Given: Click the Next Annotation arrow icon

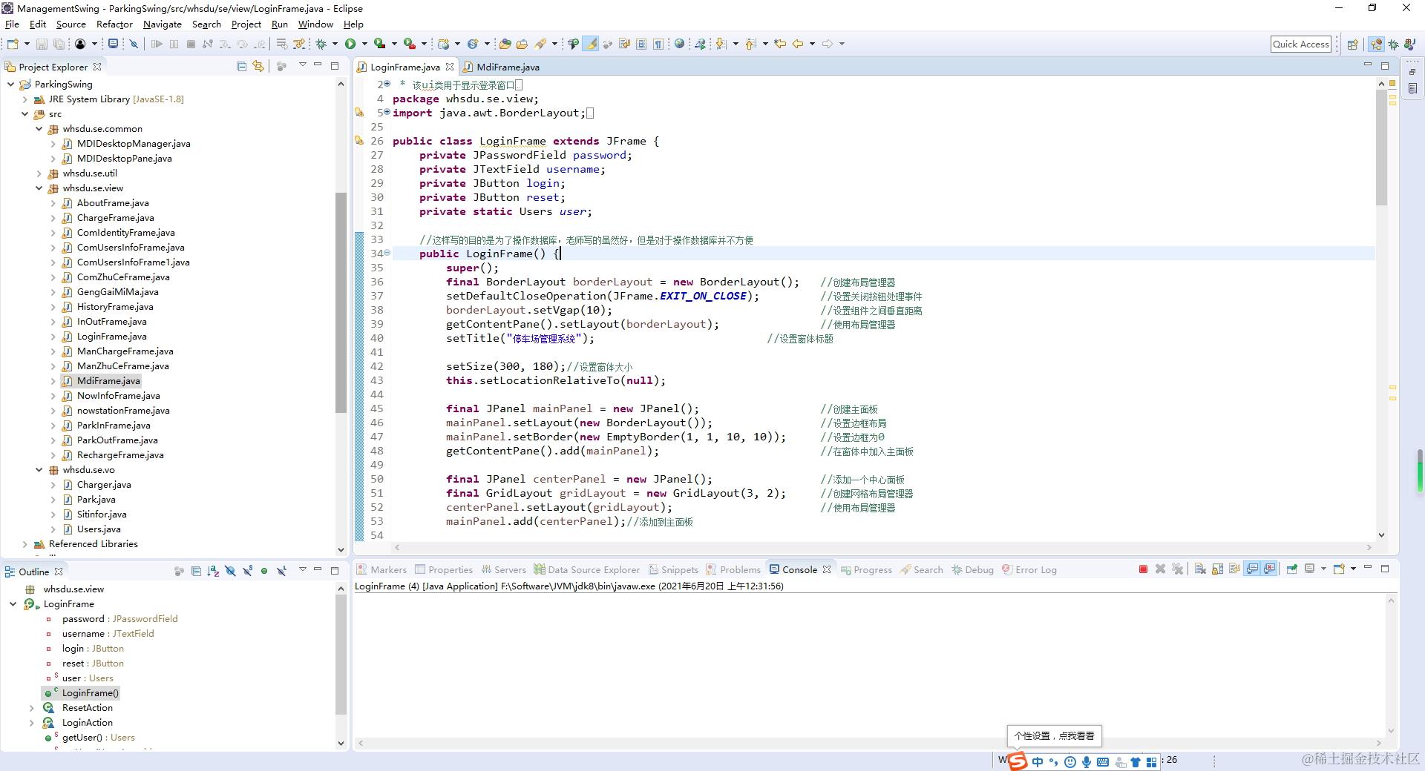Looking at the screenshot, I should coord(721,44).
